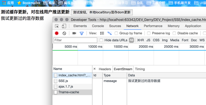The height and width of the screenshot is (105, 206).
Task: Open the Console tab
Action: (x=98, y=26)
